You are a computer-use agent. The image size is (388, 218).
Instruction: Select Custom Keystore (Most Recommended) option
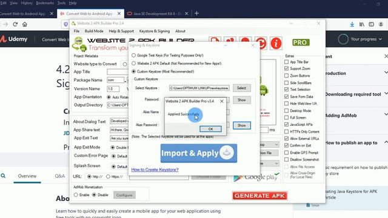(x=133, y=71)
